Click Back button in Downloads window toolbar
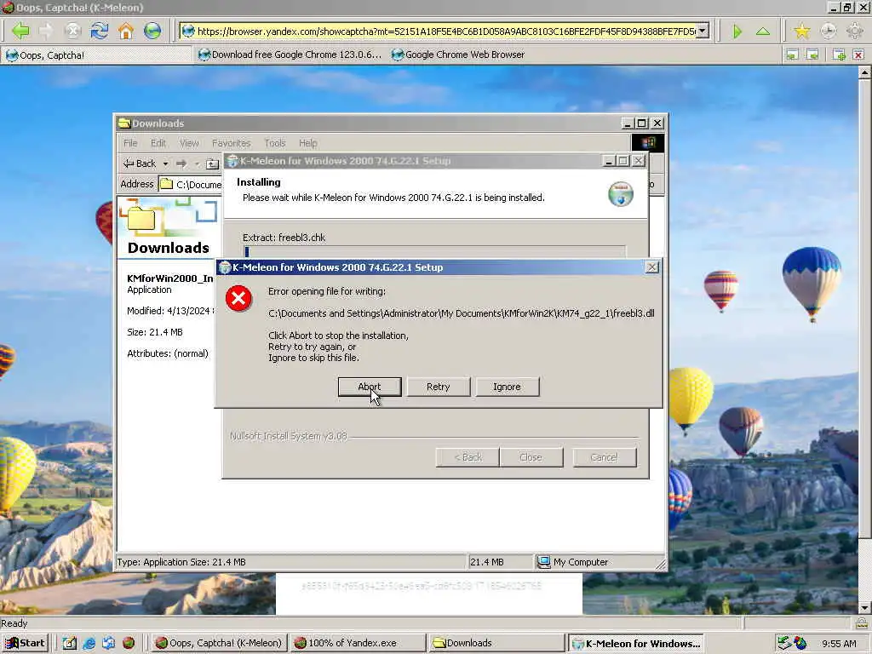 (141, 163)
